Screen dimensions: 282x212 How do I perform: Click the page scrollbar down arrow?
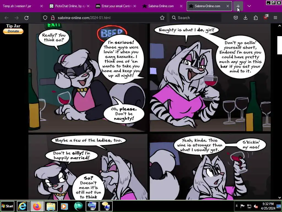(x=280, y=198)
